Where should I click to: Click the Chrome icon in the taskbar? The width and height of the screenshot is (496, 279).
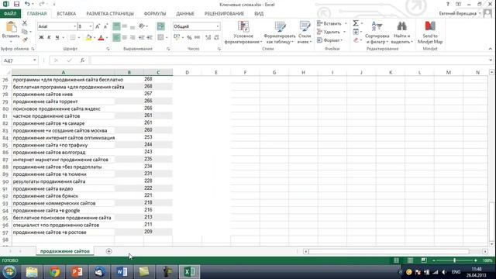tap(54, 272)
